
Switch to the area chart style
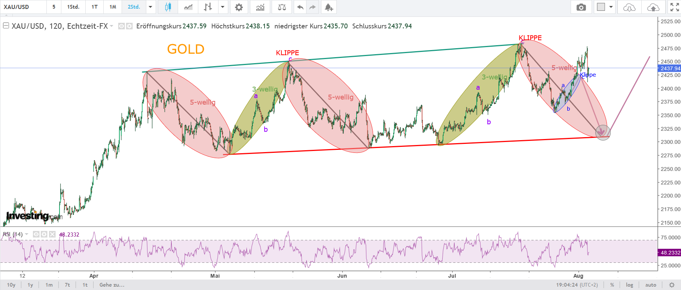[x=188, y=7]
